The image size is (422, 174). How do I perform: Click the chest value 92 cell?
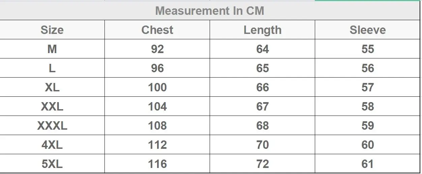coord(157,49)
